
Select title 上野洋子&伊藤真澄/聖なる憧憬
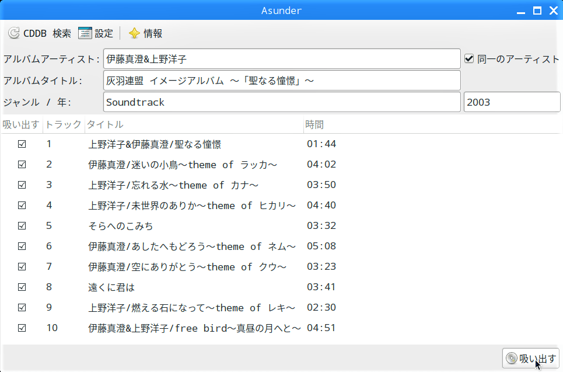(155, 144)
